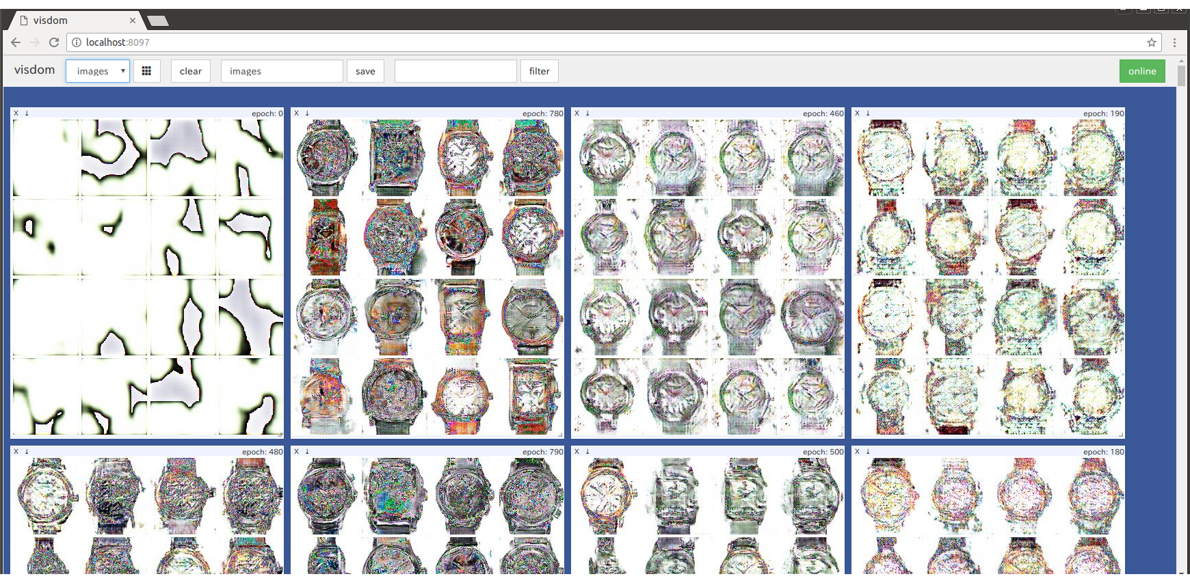1190x583 pixels.
Task: Download the epoch: 190 image
Action: 868,113
